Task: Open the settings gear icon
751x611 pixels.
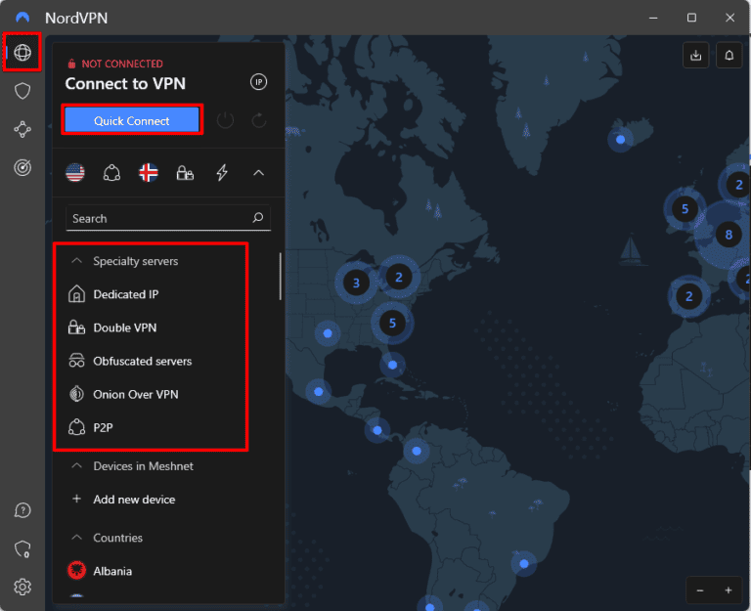Action: point(22,587)
